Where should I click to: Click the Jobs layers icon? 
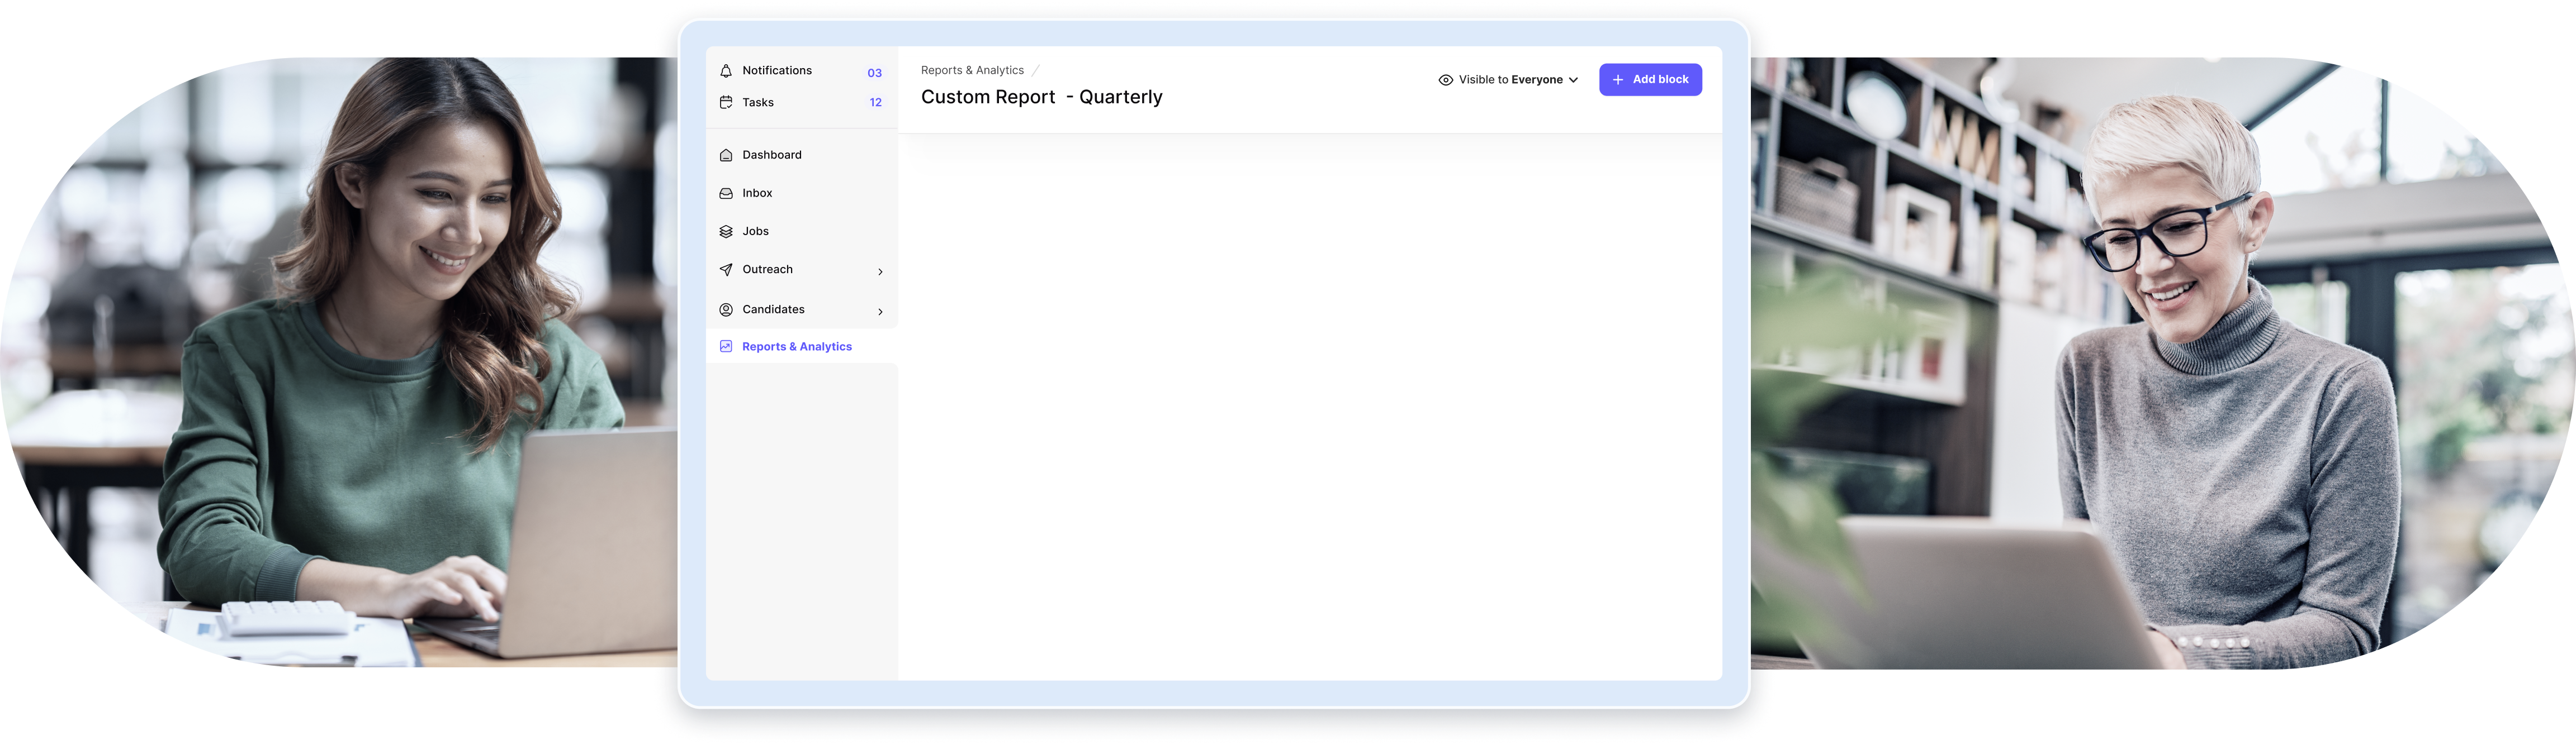pyautogui.click(x=726, y=232)
